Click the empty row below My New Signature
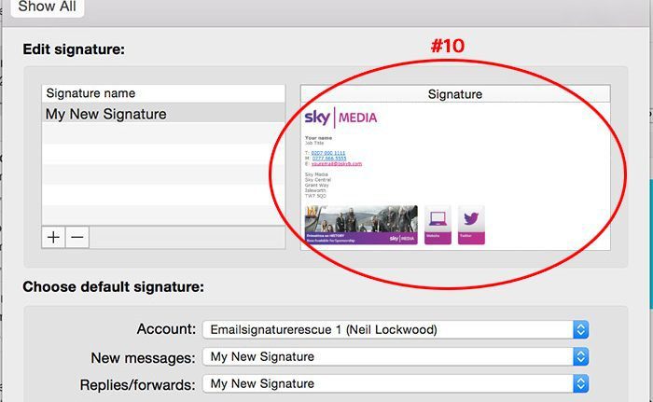653x402 pixels. point(163,134)
